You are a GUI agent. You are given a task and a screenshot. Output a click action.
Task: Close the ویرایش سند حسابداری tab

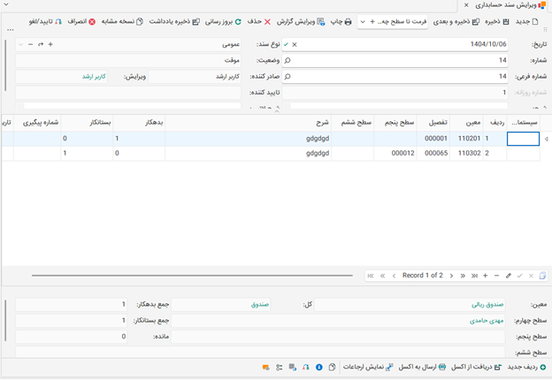[x=466, y=5]
